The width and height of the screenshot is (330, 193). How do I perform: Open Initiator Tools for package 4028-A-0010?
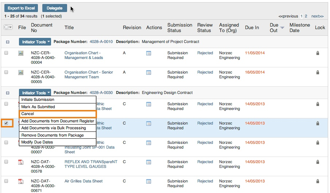coord(35,42)
